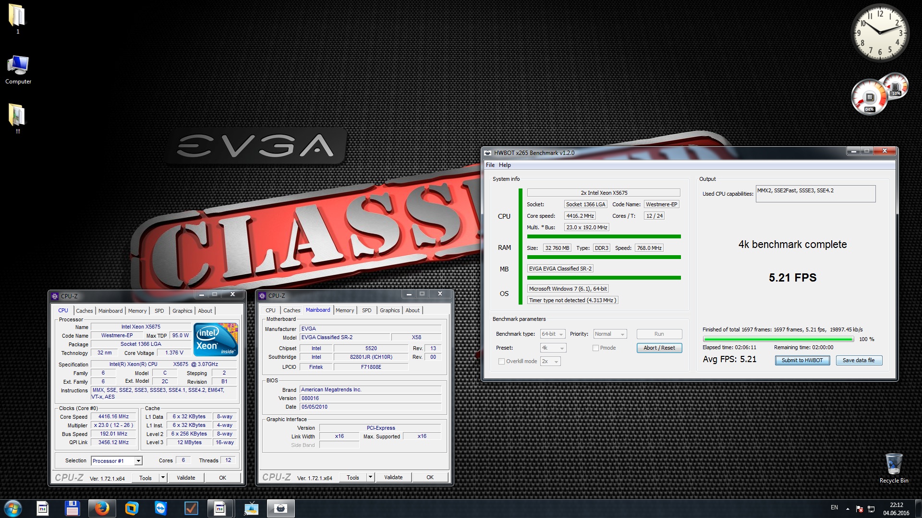The image size is (922, 518).
Task: Click Validate in the left CPU-Z window
Action: point(186,478)
